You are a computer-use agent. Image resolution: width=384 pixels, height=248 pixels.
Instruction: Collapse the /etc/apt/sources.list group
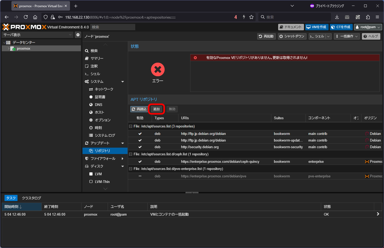point(130,126)
